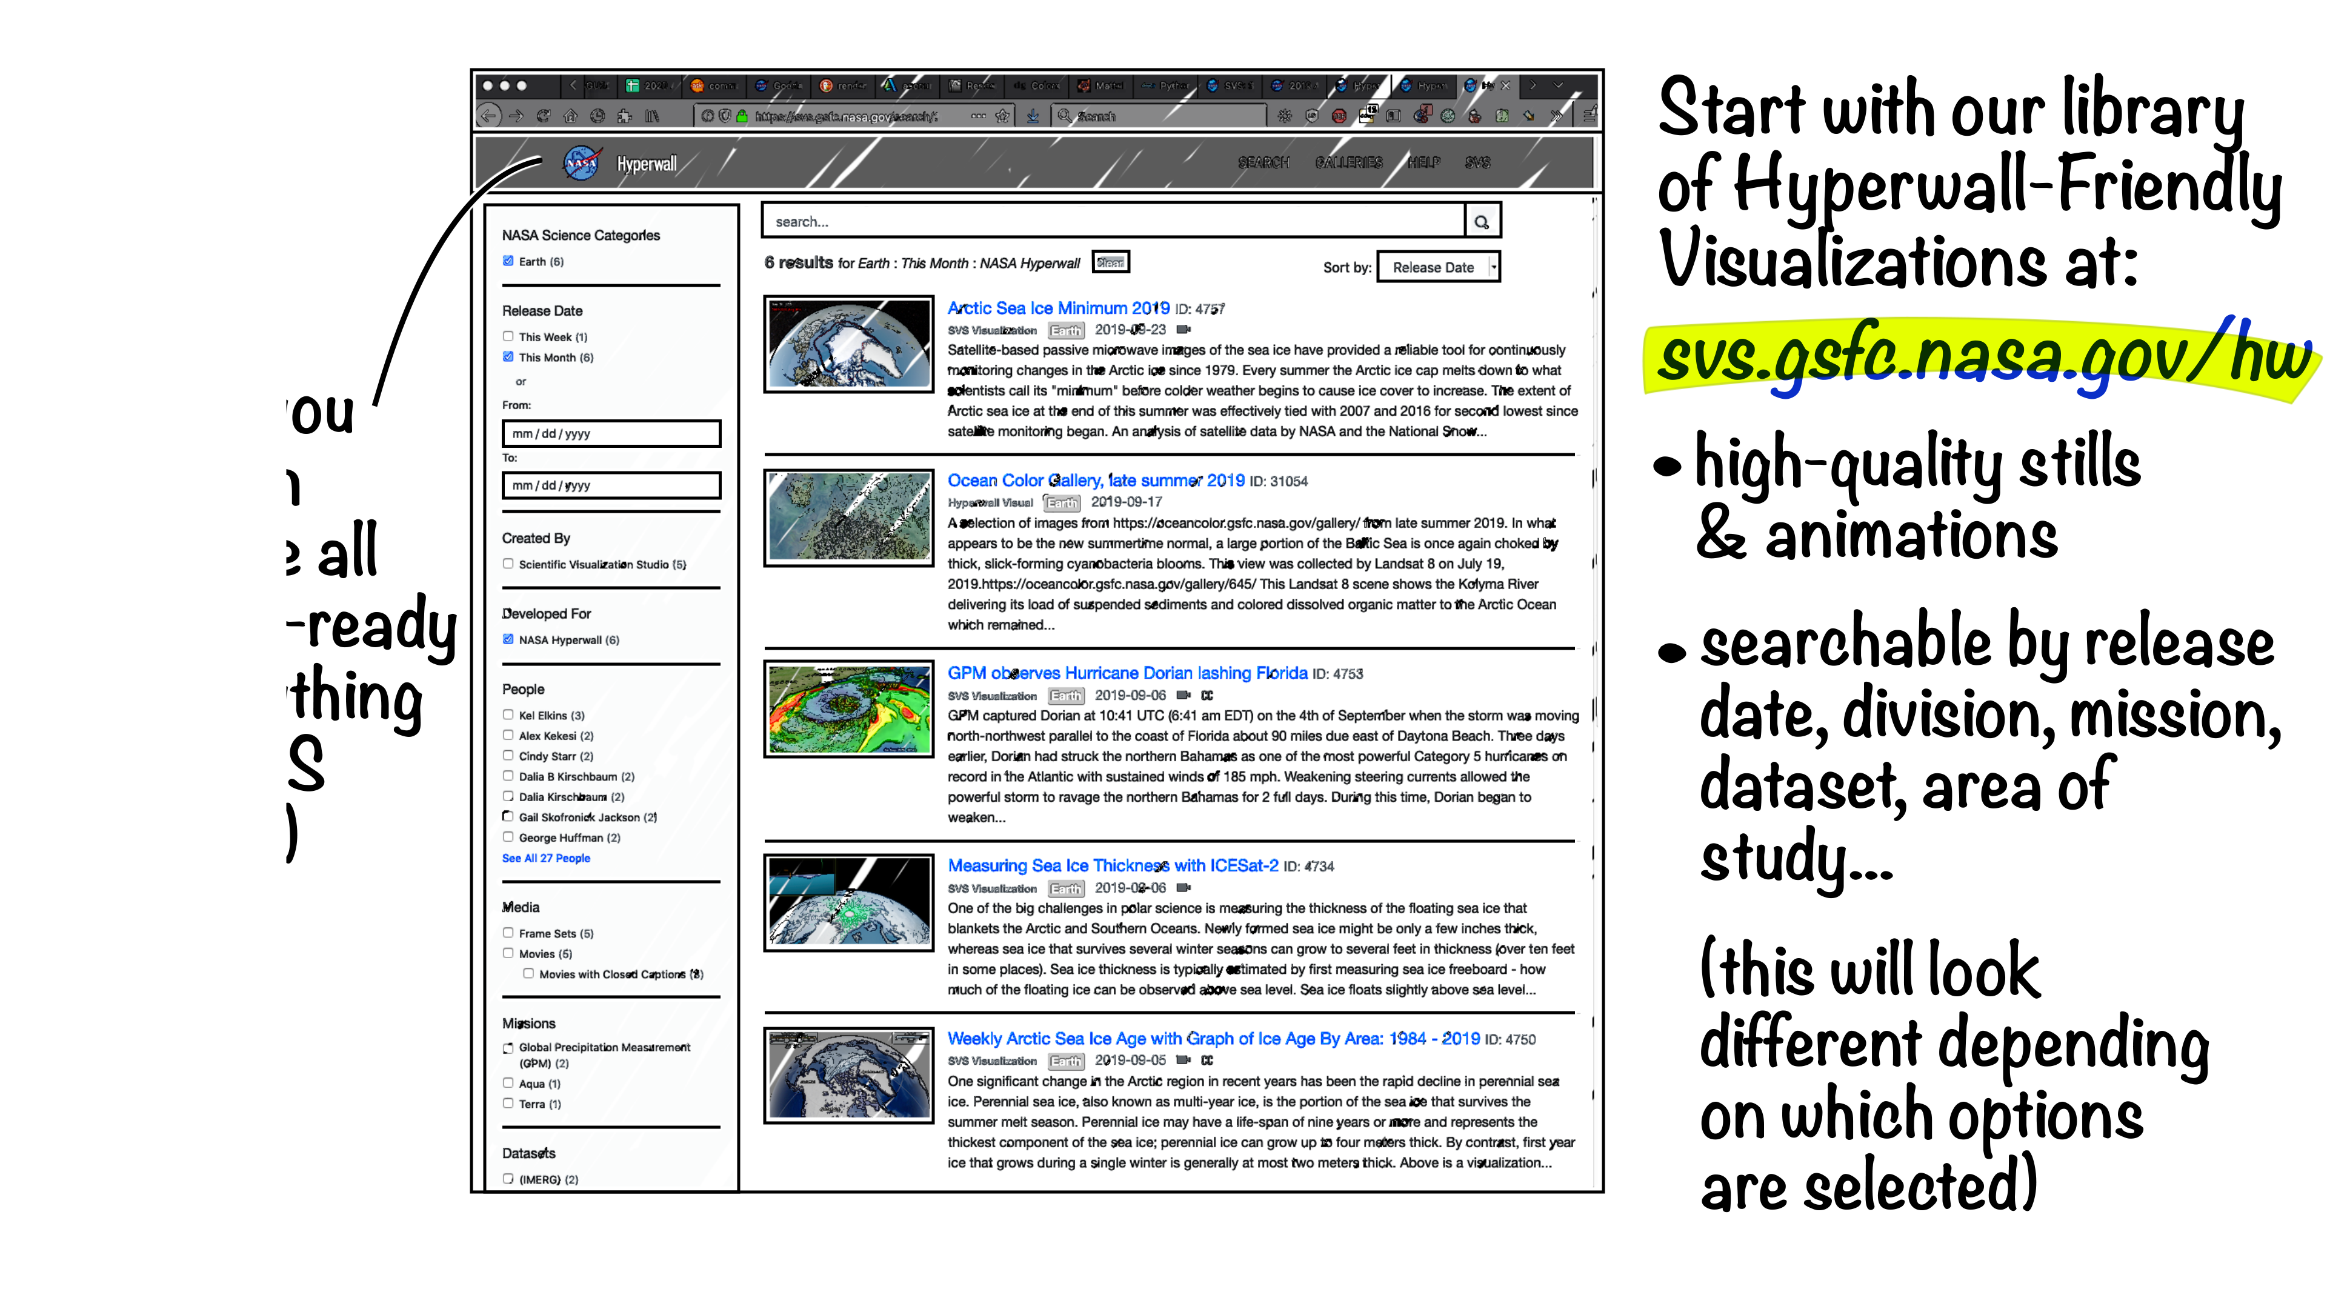Click the Hurricane Dorian result thumbnail
The image size is (2327, 1309).
(x=848, y=709)
